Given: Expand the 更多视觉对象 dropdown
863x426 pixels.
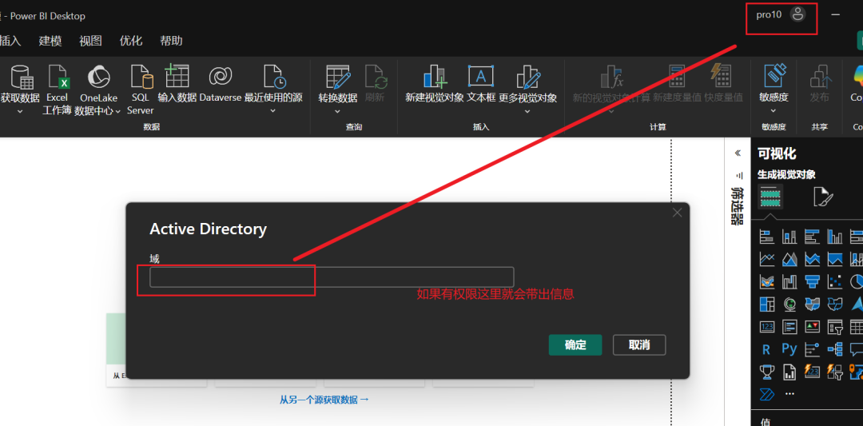Looking at the screenshot, I should [527, 110].
